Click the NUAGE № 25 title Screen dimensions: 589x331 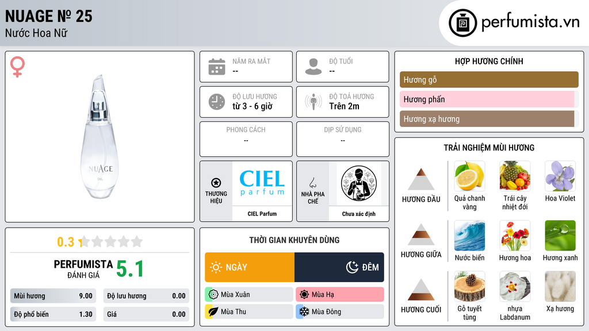click(49, 16)
